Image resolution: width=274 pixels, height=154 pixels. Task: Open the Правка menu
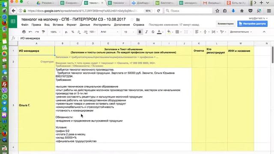click(36, 25)
